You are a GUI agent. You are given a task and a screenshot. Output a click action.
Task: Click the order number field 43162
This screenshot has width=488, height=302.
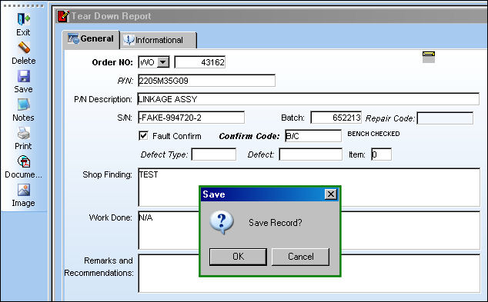coord(200,62)
